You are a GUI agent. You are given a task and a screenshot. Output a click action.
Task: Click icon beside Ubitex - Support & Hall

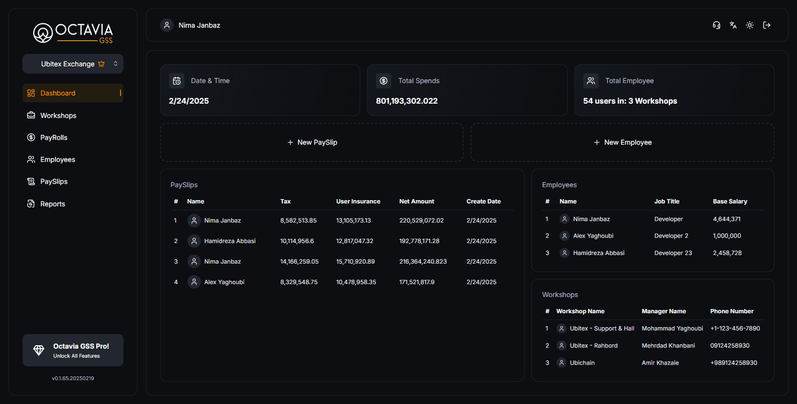[x=562, y=329]
